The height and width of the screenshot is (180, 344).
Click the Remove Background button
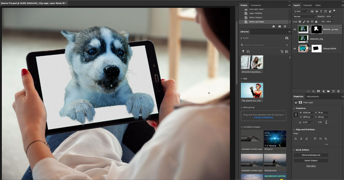click(x=311, y=155)
